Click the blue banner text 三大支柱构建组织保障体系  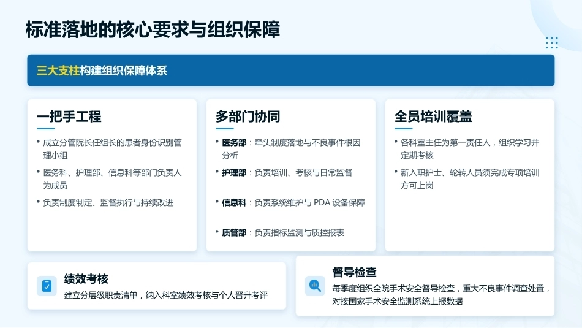[x=102, y=71]
